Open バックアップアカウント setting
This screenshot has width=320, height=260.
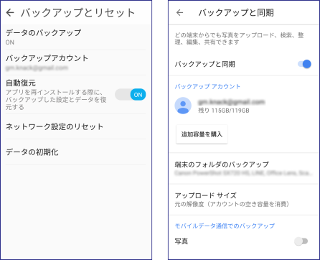[x=75, y=62]
